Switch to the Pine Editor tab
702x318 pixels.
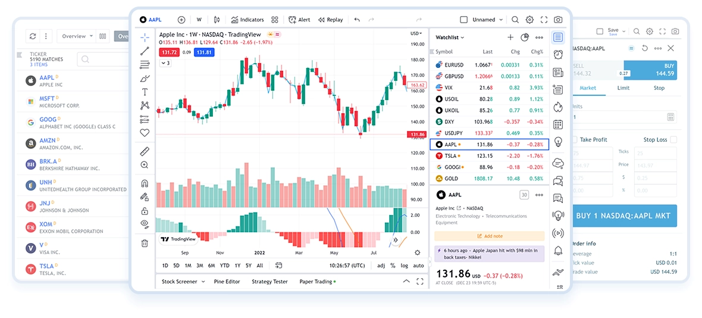tap(227, 282)
